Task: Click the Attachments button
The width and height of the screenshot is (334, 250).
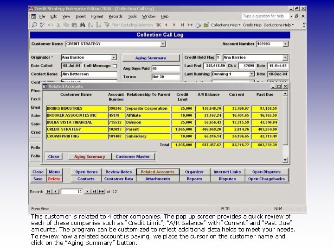Action: pos(158,179)
